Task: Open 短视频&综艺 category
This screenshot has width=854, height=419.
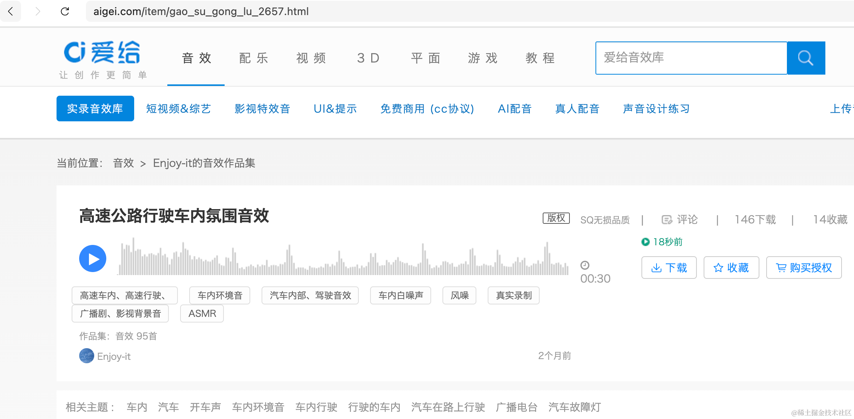Action: [x=178, y=109]
